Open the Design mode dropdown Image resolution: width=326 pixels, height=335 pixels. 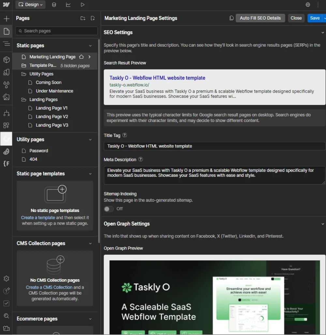(x=30, y=5)
